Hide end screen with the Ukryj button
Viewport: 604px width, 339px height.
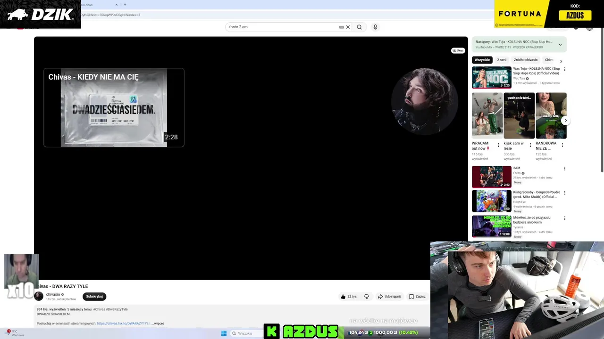pos(458,50)
